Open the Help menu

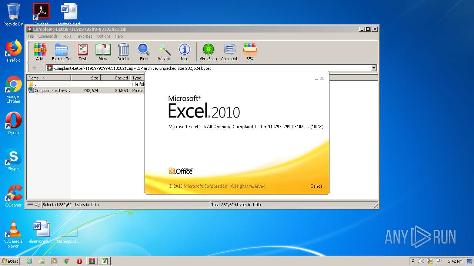click(118, 36)
